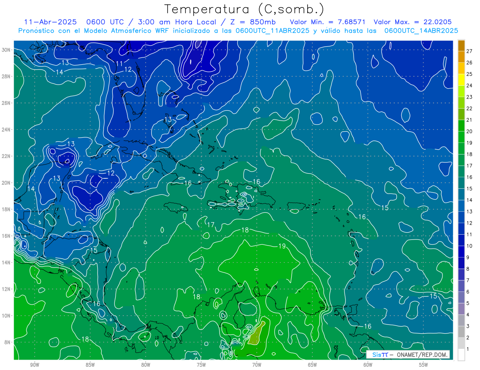This screenshot has width=480, height=370.
Task: Click the color scale tick label '5'
Action: 468,303
